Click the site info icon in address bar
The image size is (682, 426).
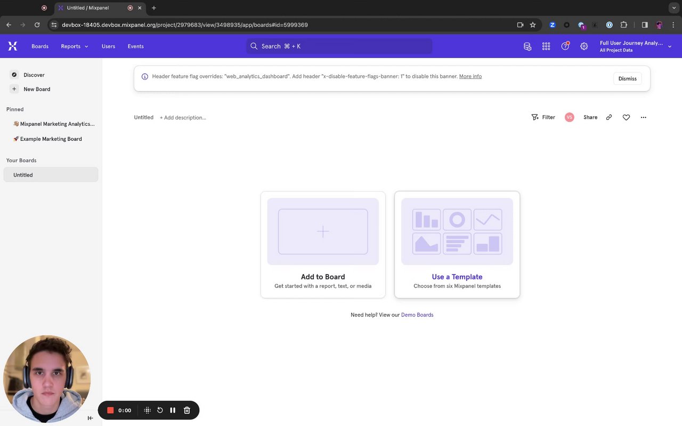tap(54, 25)
